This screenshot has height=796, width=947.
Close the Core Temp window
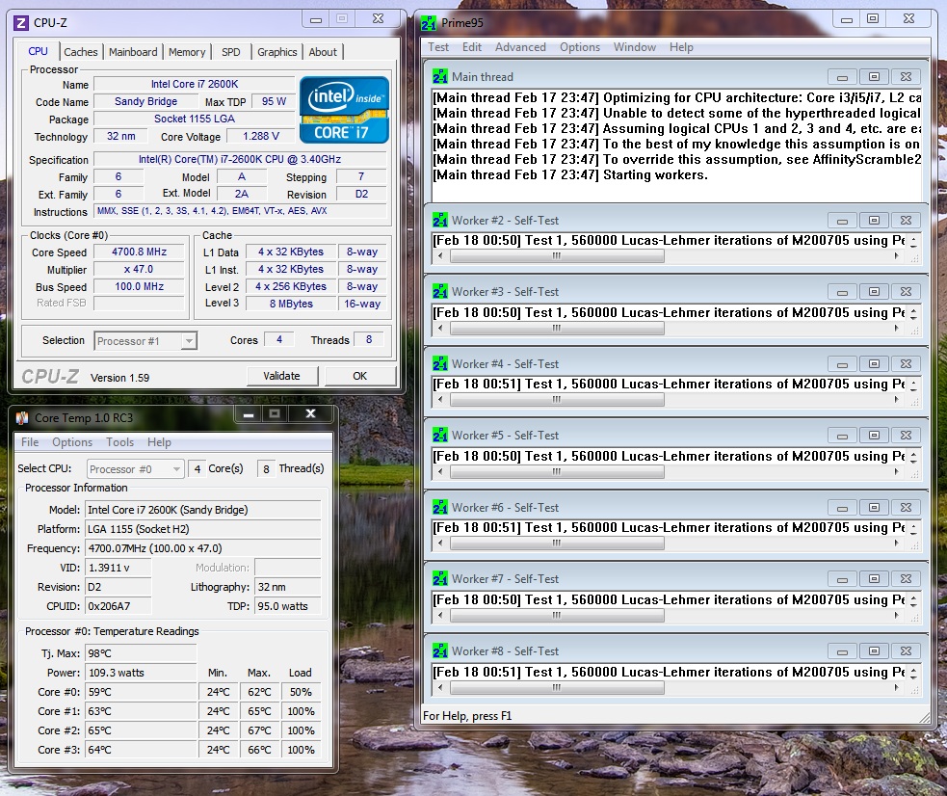[310, 413]
